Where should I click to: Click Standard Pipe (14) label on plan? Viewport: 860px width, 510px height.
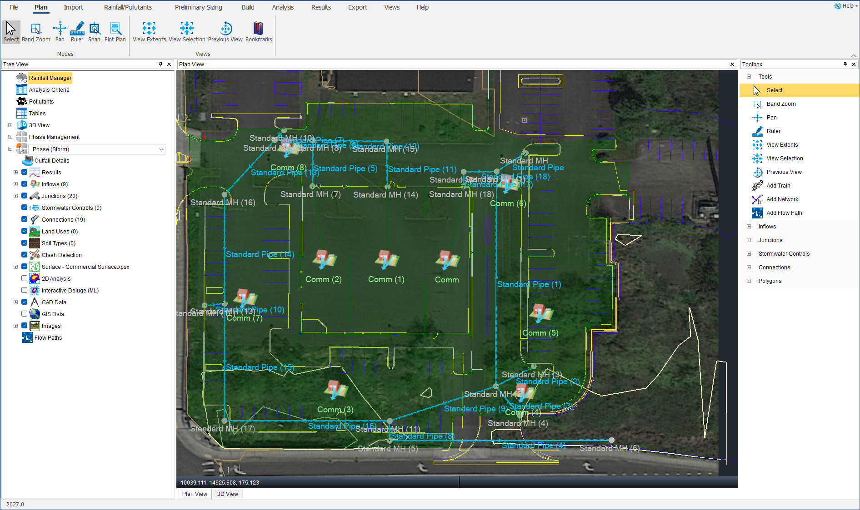click(260, 254)
